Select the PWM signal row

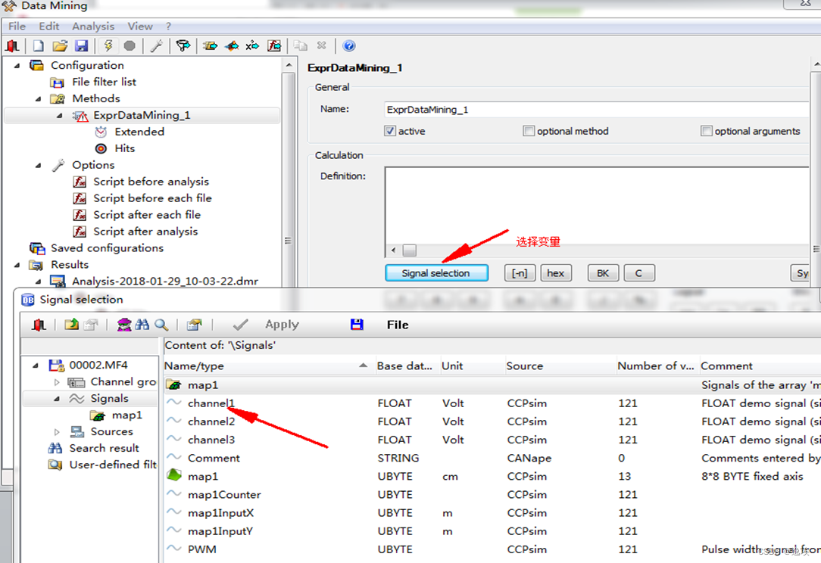pos(492,549)
